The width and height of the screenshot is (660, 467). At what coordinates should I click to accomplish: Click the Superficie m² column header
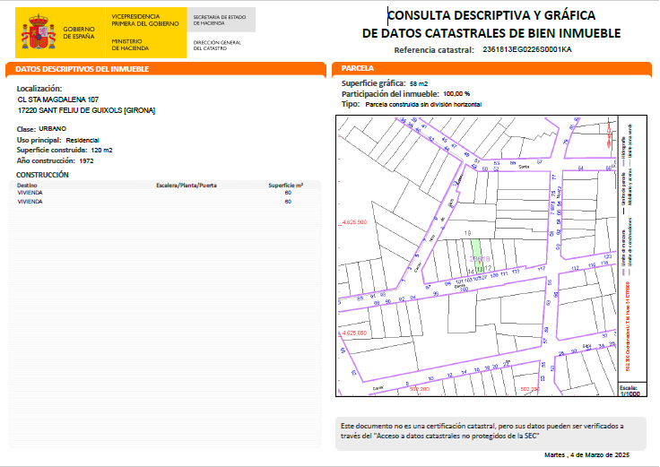click(286, 185)
